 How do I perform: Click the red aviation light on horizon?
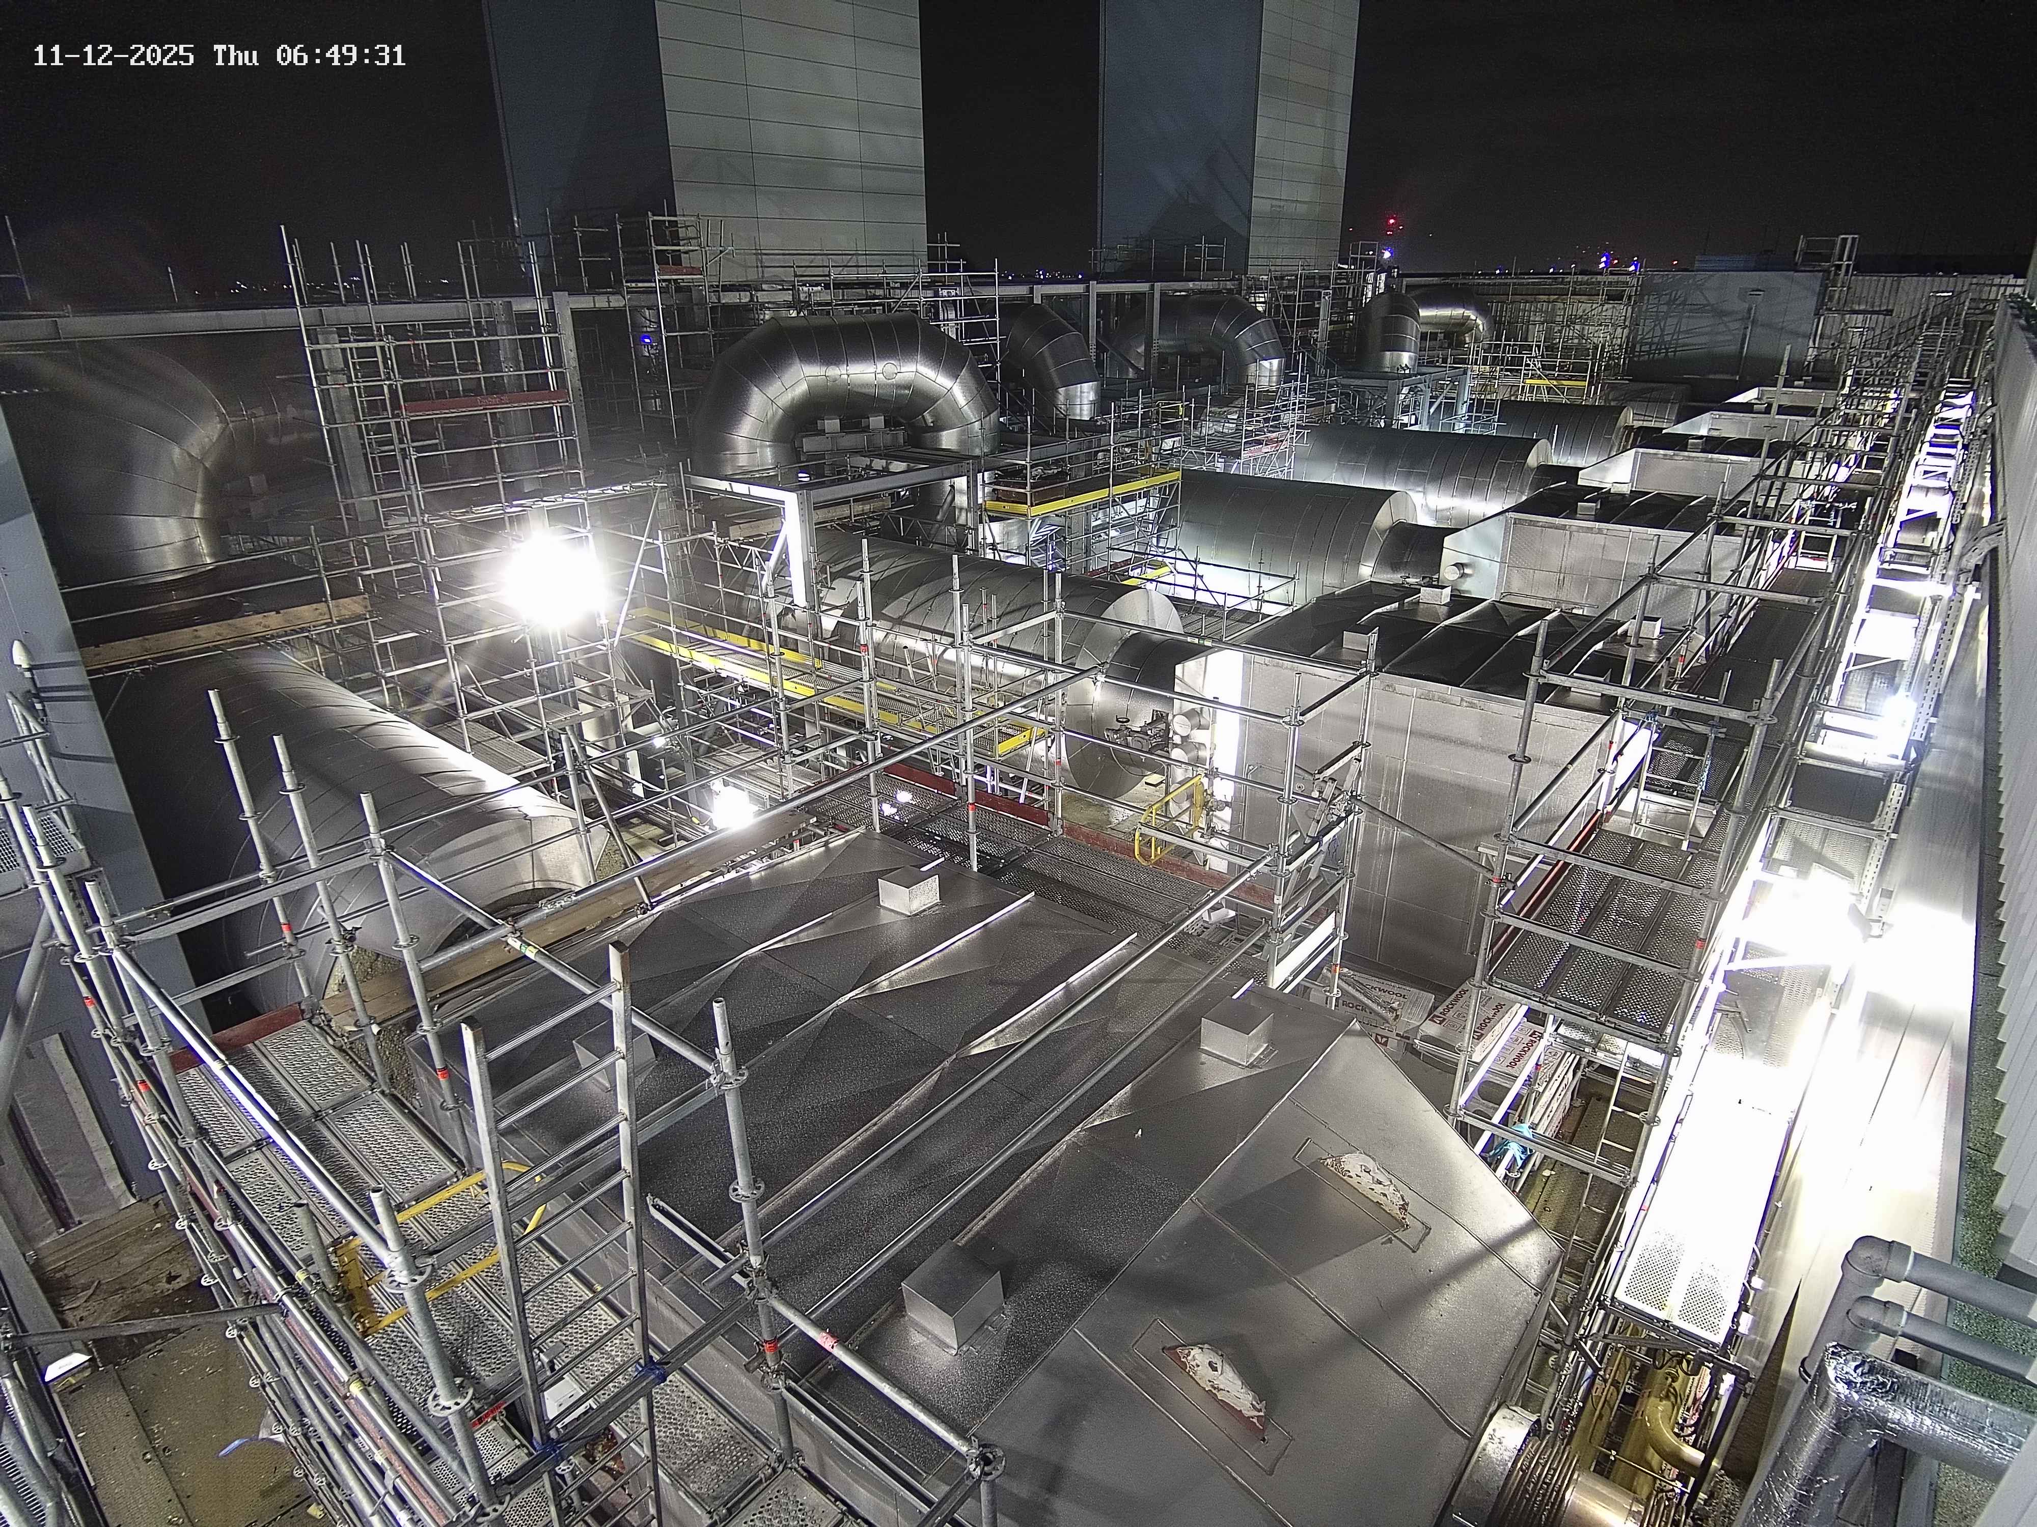[x=1391, y=222]
